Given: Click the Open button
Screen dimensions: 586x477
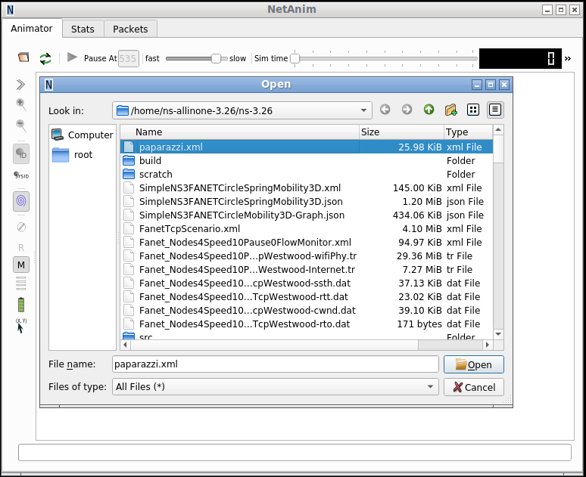Looking at the screenshot, I should click(473, 364).
